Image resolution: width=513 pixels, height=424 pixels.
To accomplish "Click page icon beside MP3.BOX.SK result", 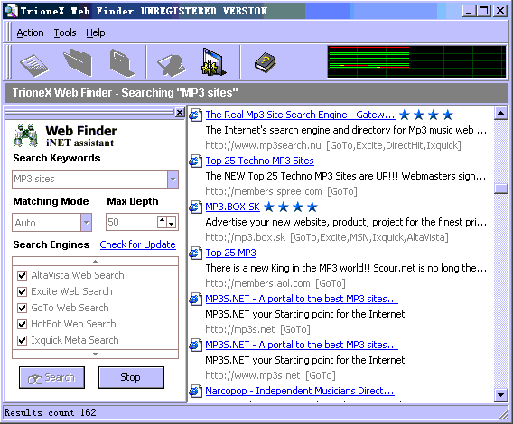I will (196, 207).
